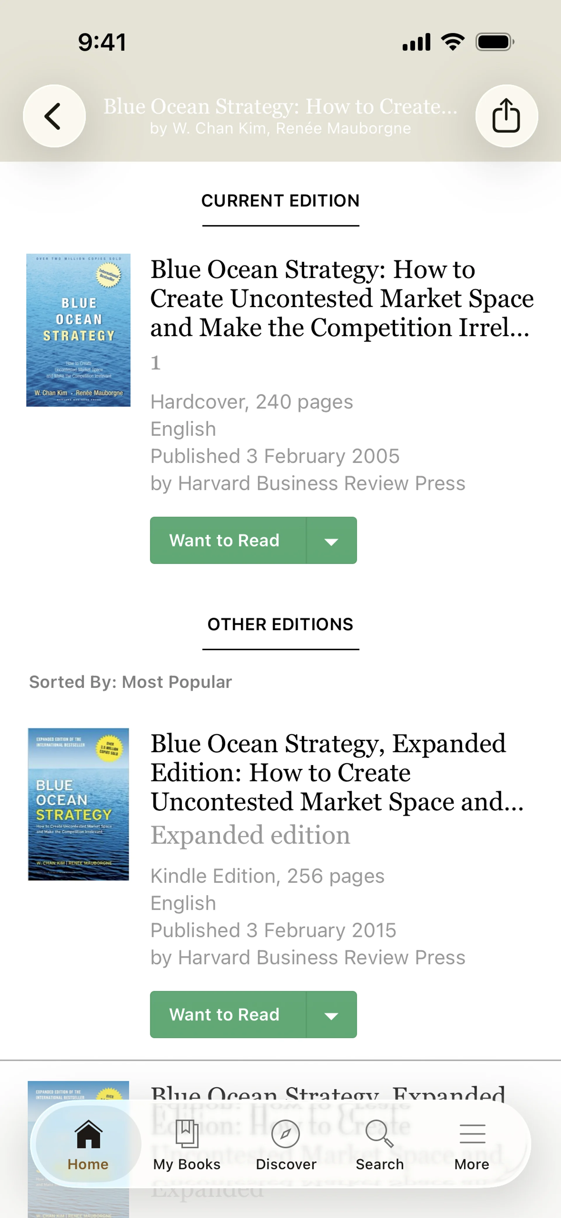Change the Sorted By: Most Popular option
This screenshot has width=561, height=1218.
click(x=130, y=682)
